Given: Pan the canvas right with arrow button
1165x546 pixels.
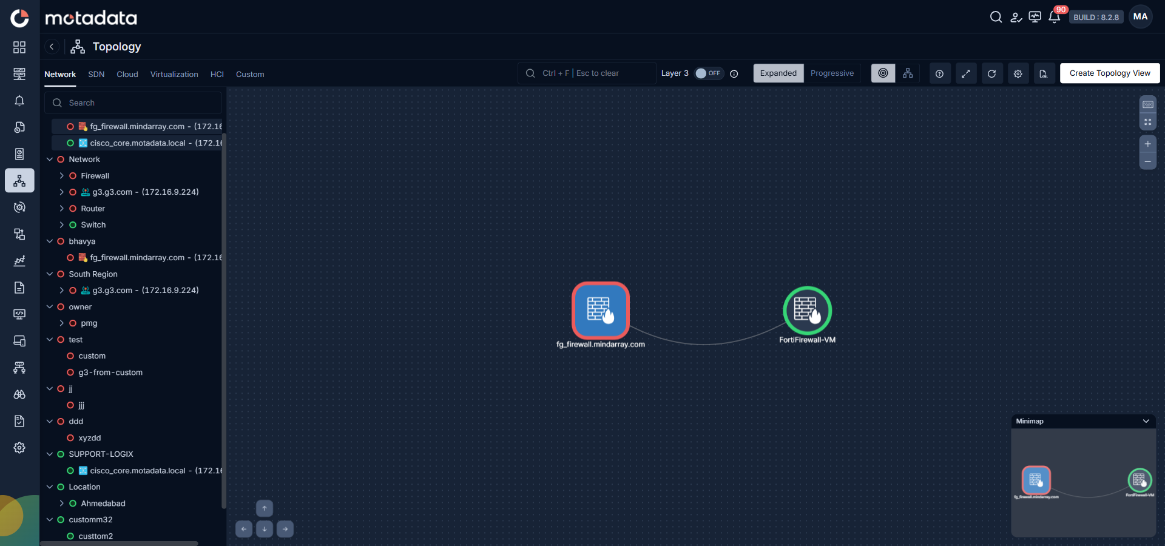Looking at the screenshot, I should point(285,529).
